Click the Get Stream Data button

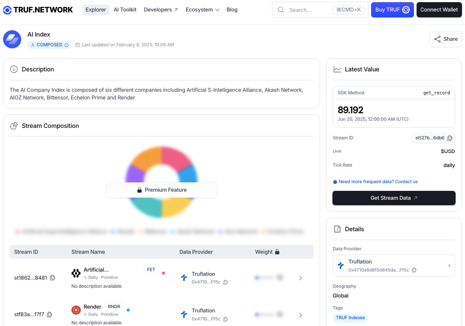click(394, 198)
